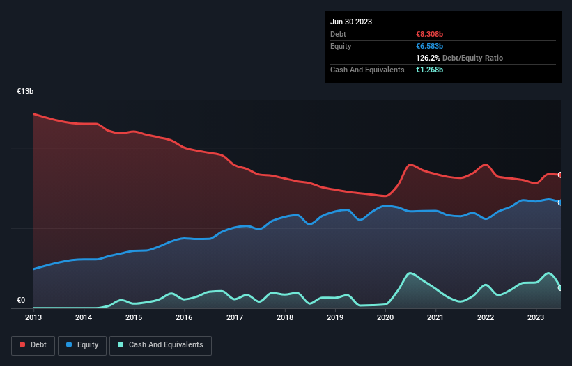Click the 2013 x-axis label
This screenshot has height=366, width=572.
[x=33, y=317]
